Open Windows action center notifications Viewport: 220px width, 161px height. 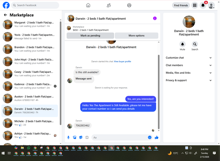pyautogui.click(x=214, y=153)
